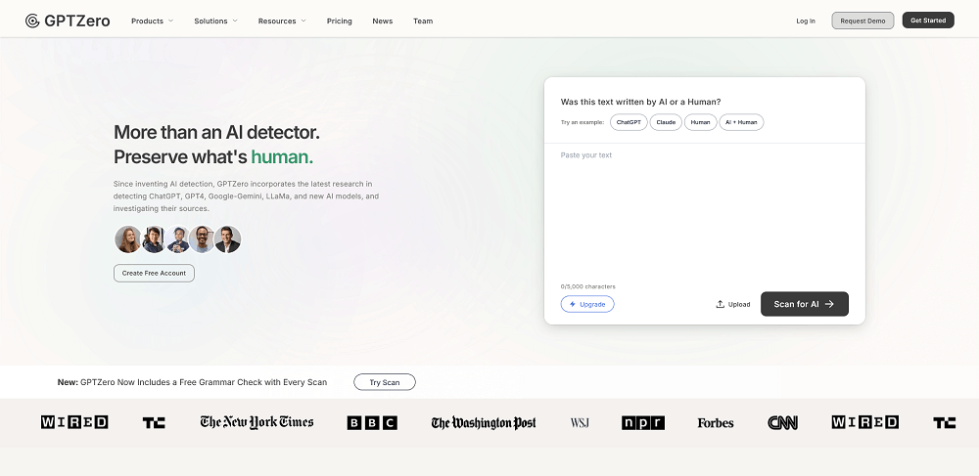Try the ChatGPT example text

pyautogui.click(x=629, y=122)
